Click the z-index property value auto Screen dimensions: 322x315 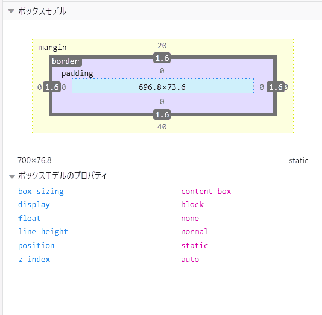pos(190,260)
